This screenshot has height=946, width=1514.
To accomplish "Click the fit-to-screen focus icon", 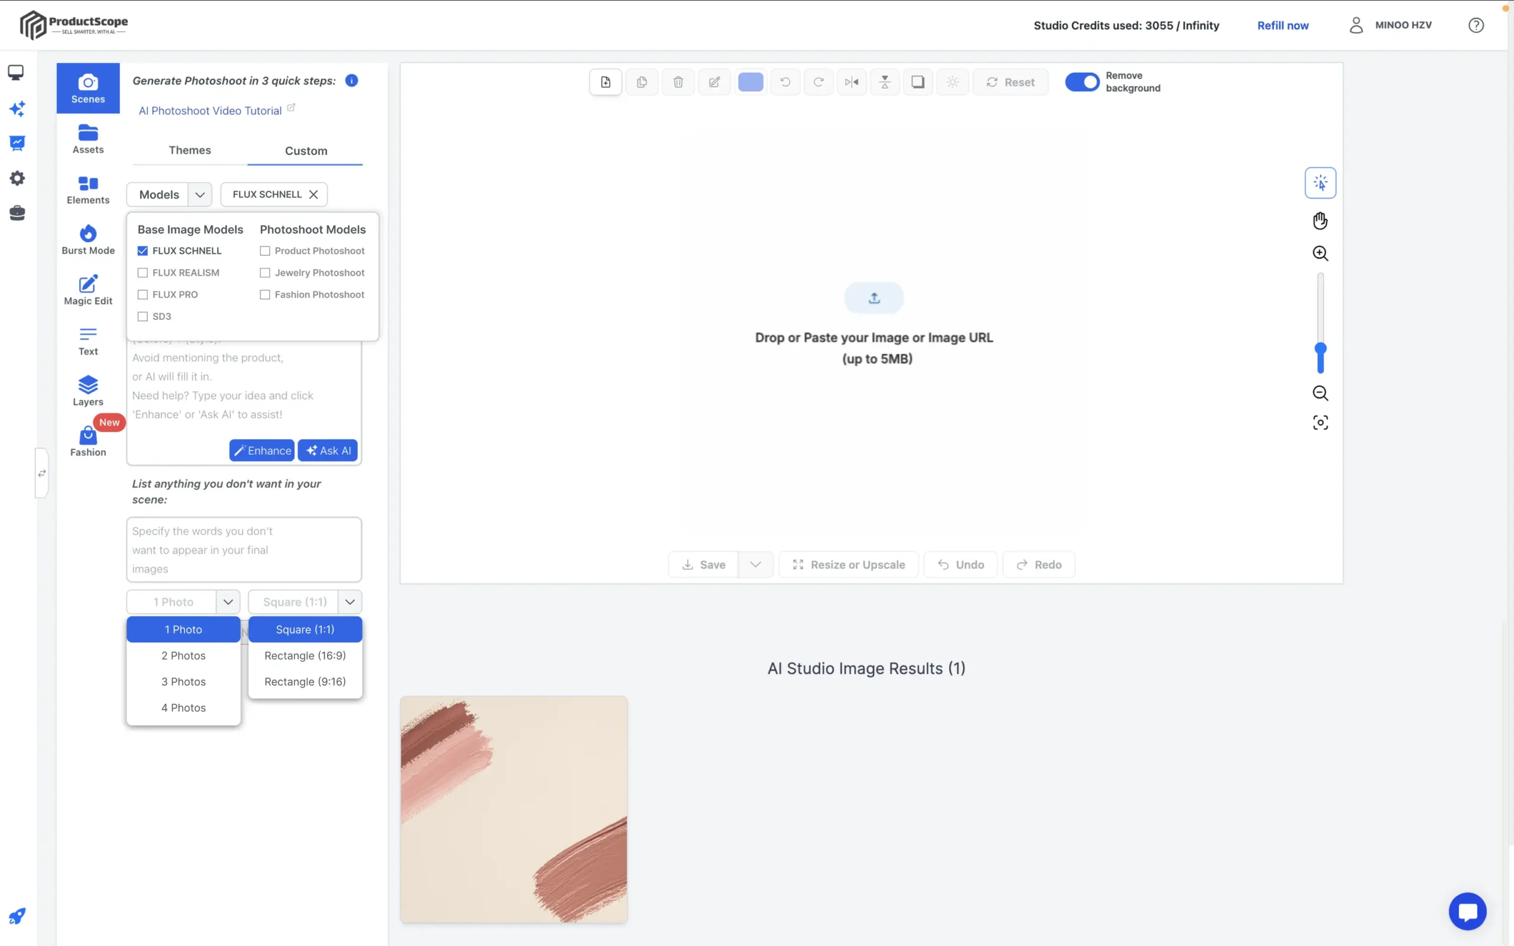I will tap(1320, 423).
